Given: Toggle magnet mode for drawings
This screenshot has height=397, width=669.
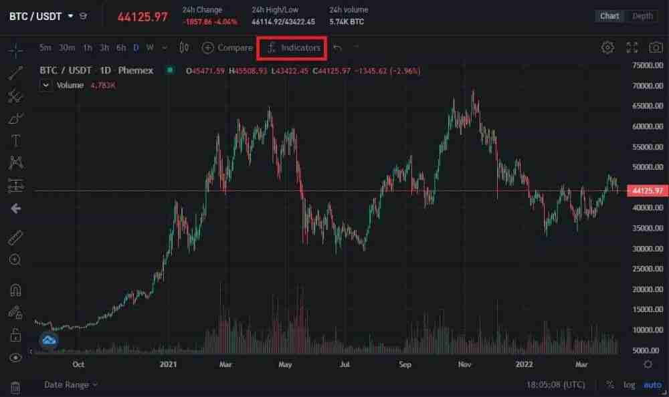Looking at the screenshot, I should pyautogui.click(x=15, y=290).
